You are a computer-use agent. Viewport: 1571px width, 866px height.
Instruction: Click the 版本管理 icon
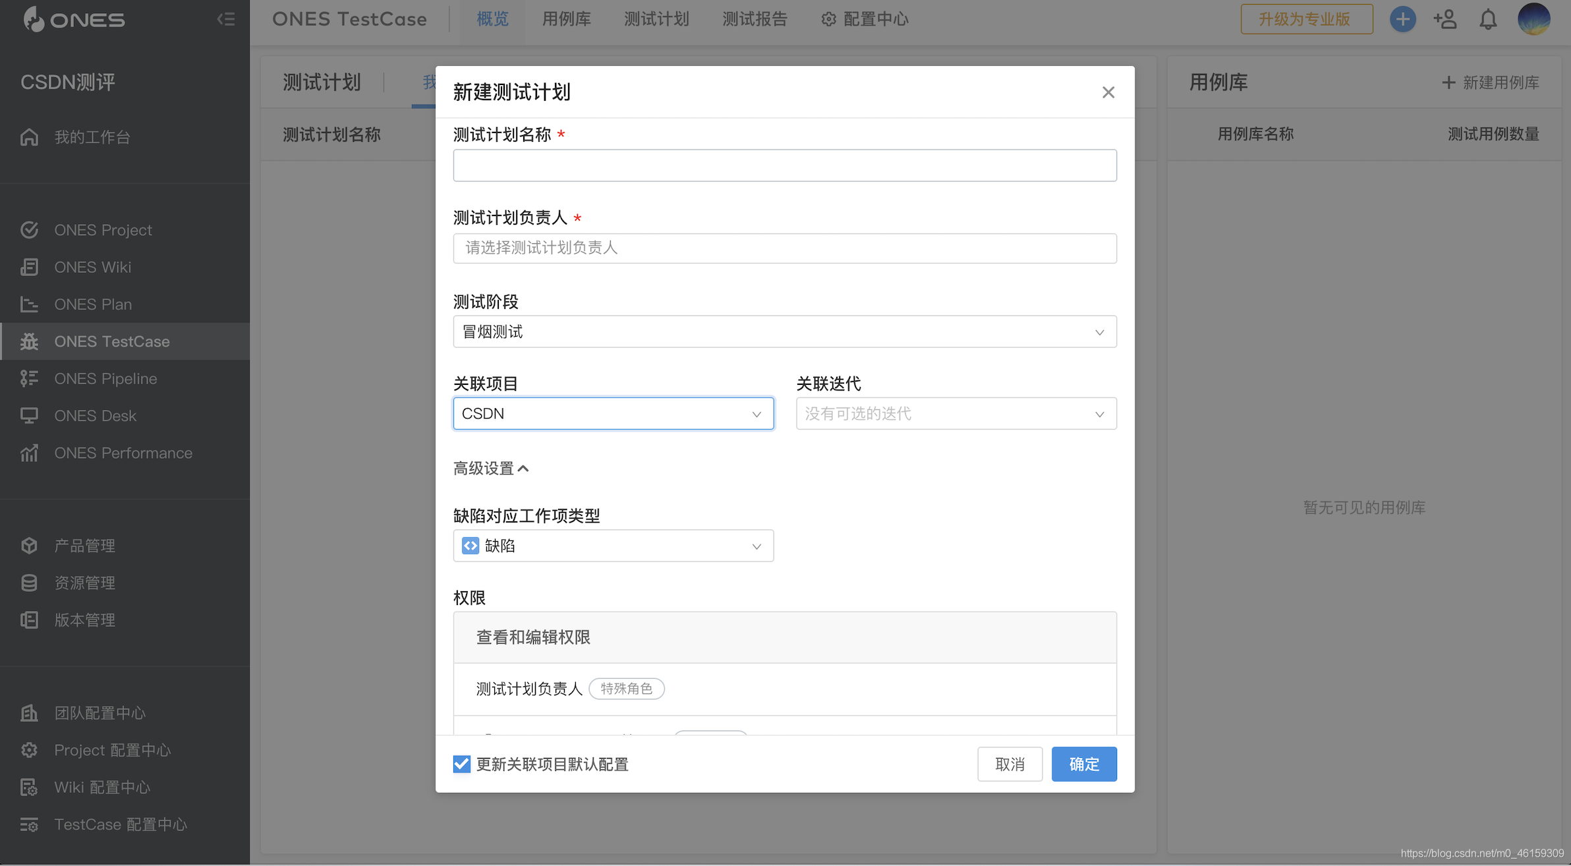pyautogui.click(x=29, y=620)
